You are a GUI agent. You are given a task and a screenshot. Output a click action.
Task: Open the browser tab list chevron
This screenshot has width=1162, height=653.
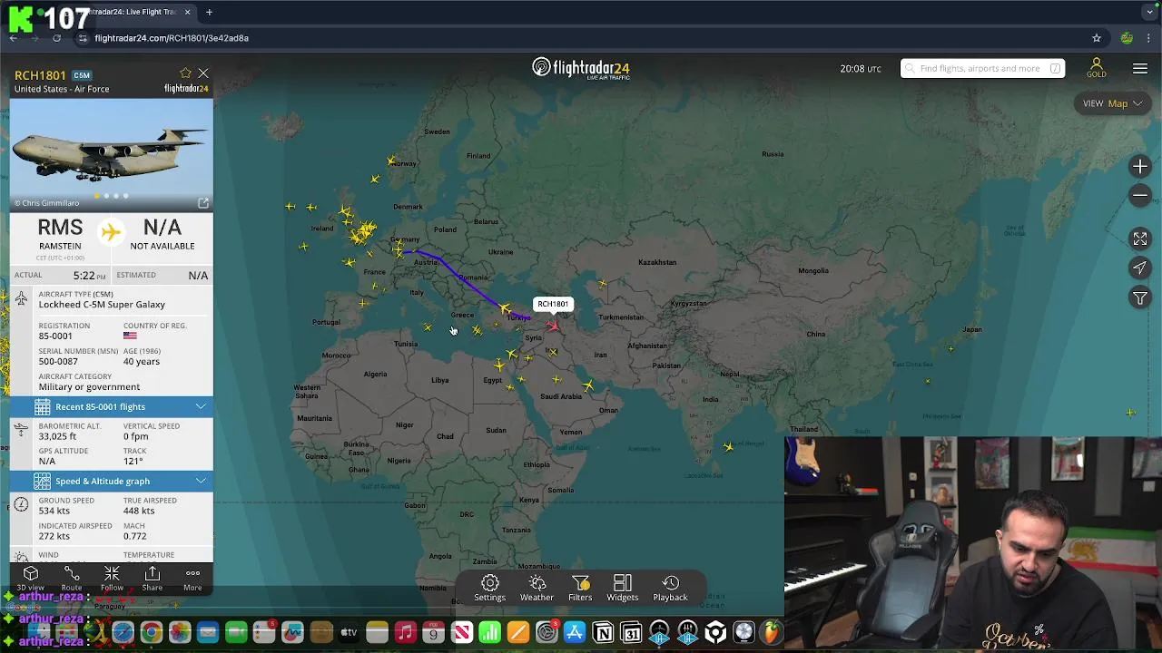[x=1149, y=12]
